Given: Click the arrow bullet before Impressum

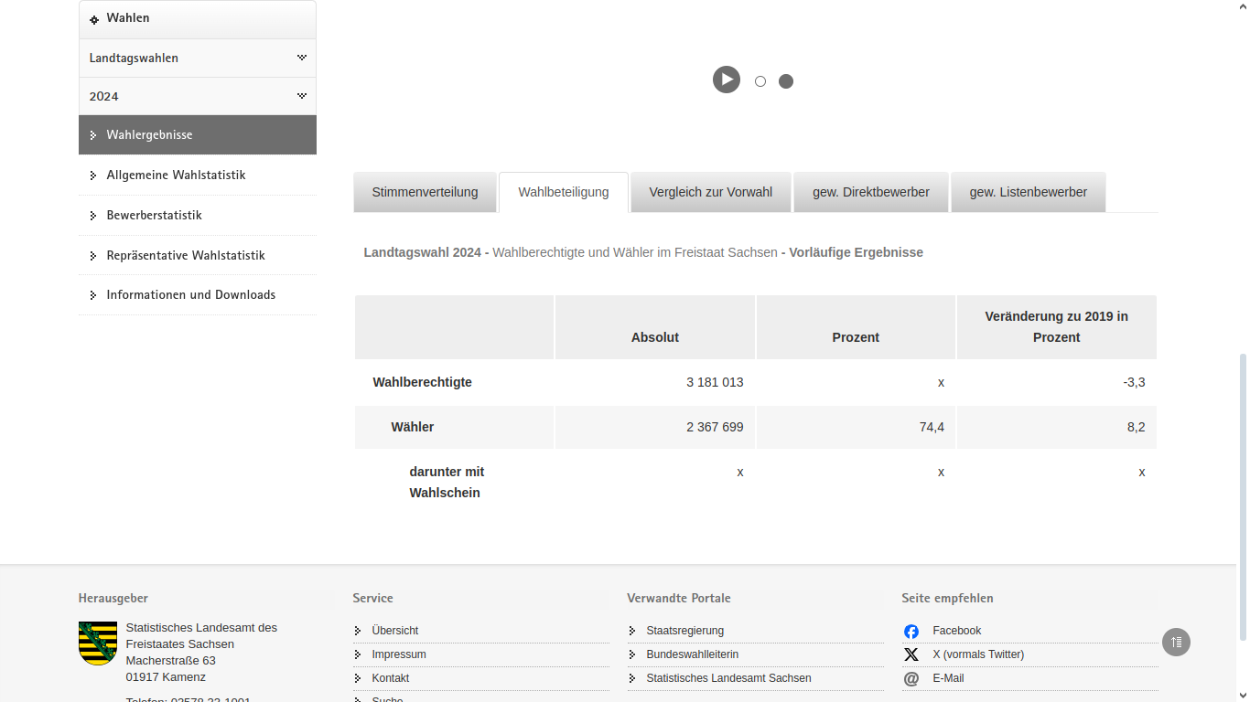Looking at the screenshot, I should 358,654.
